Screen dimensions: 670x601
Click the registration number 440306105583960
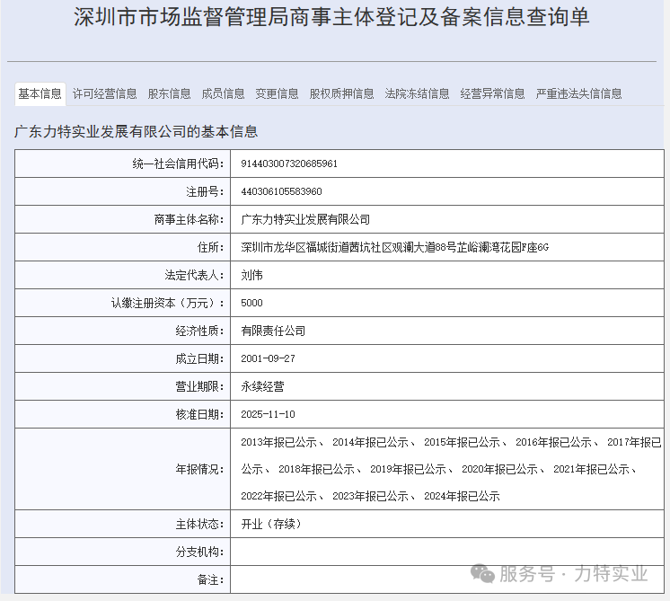tap(282, 191)
